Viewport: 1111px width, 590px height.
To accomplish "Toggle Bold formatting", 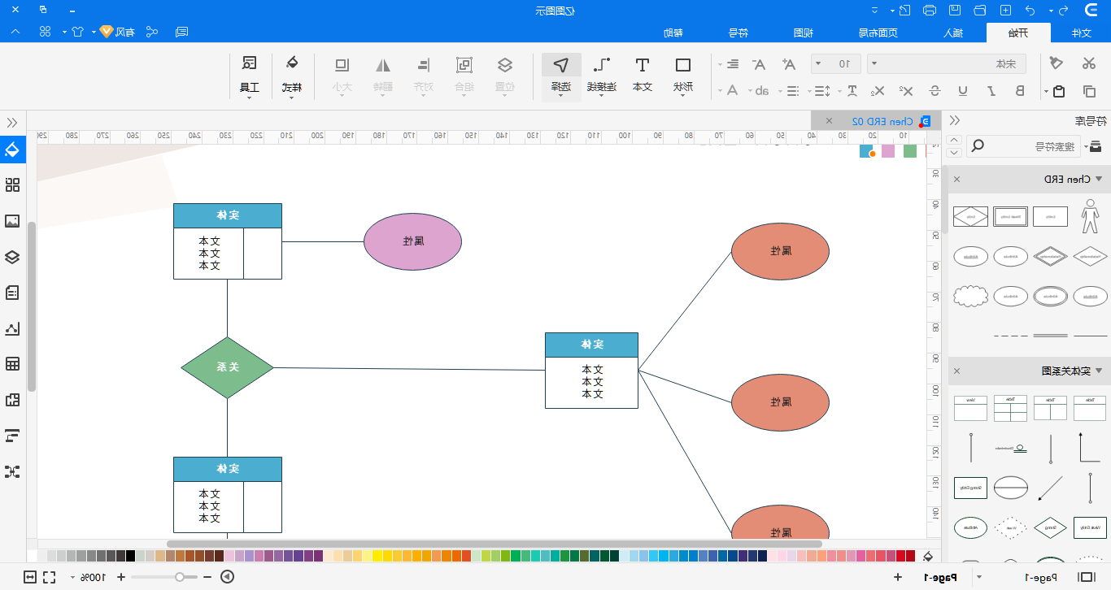I will coord(1020,91).
